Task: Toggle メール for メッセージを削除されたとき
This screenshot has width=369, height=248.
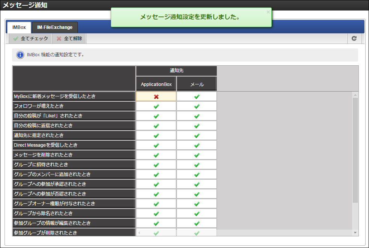Action: point(197,155)
